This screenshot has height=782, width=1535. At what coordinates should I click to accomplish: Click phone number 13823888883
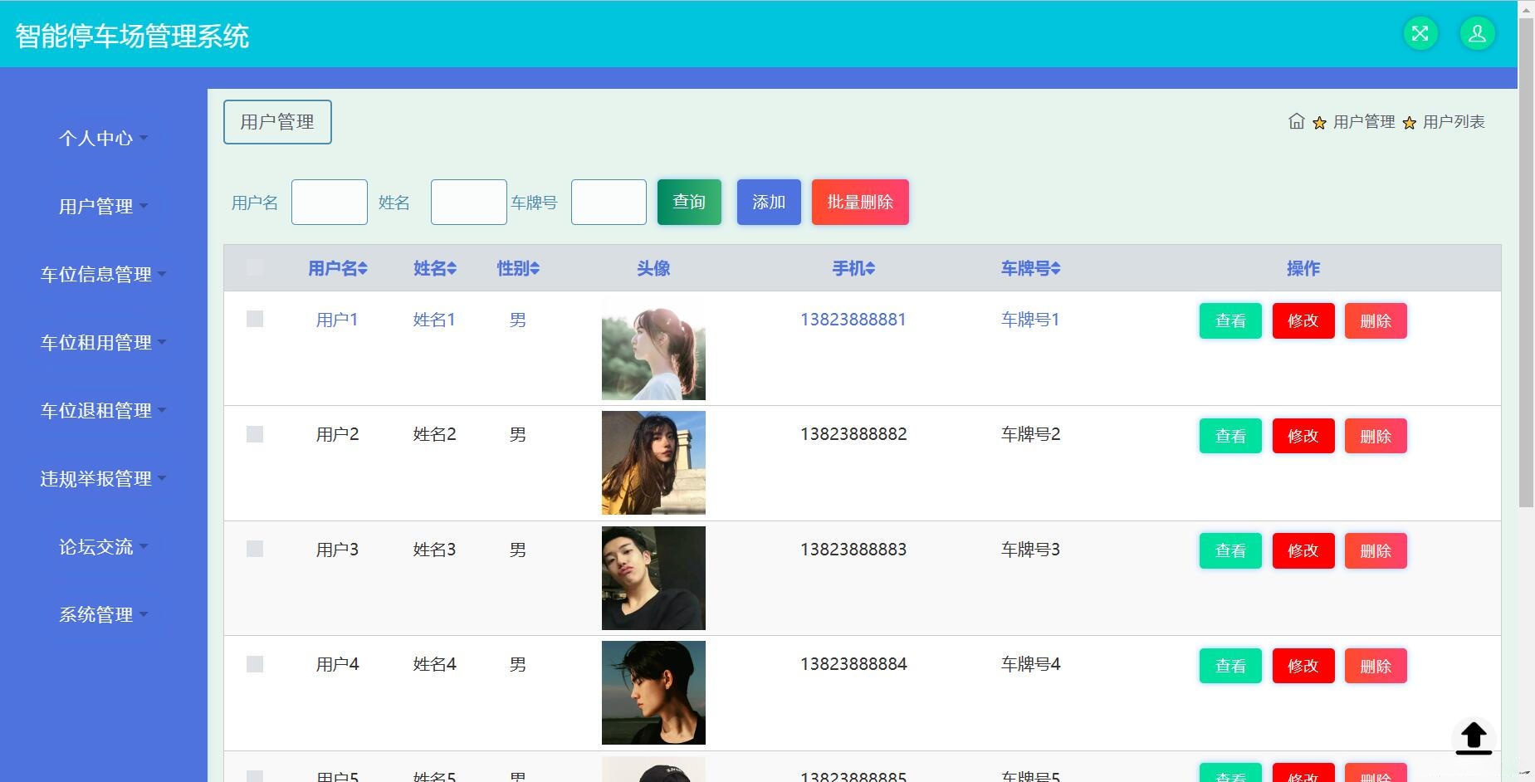point(853,550)
